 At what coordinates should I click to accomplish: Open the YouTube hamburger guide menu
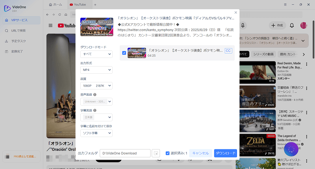(x=51, y=26)
